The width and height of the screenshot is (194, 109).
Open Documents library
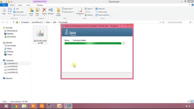[x=12, y=46]
